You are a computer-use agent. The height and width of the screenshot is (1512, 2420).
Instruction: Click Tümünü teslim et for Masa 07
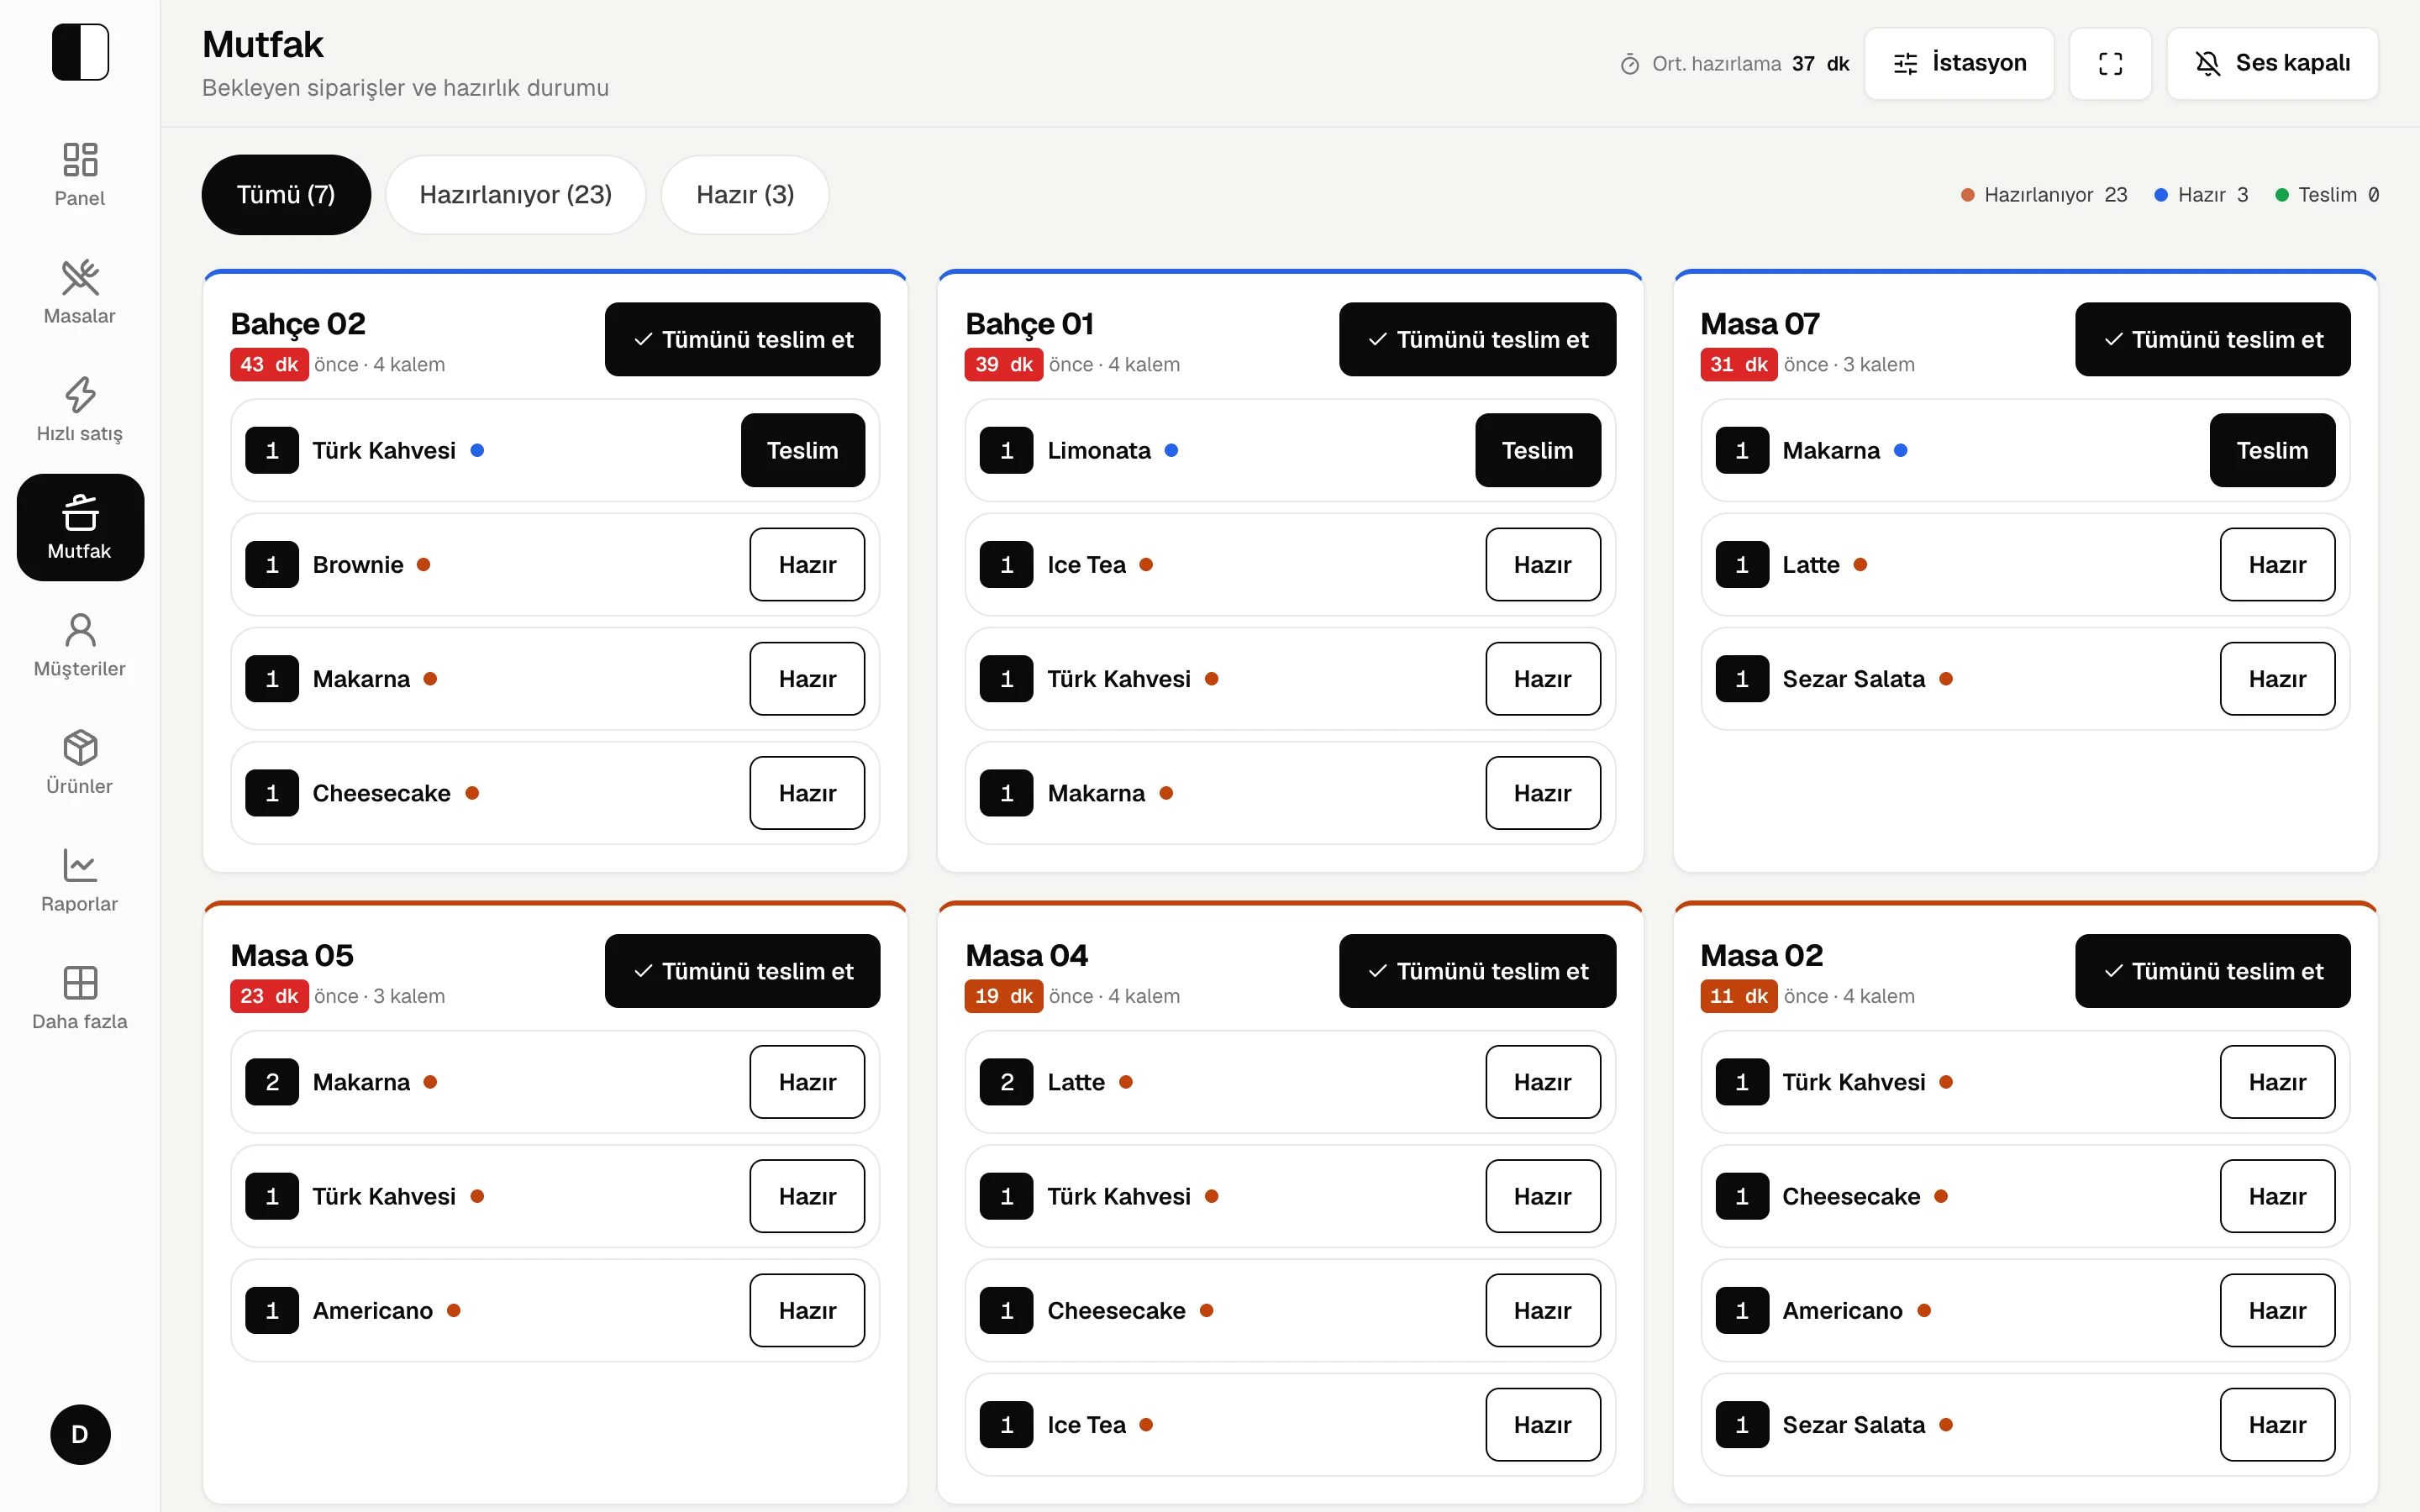pos(2213,340)
